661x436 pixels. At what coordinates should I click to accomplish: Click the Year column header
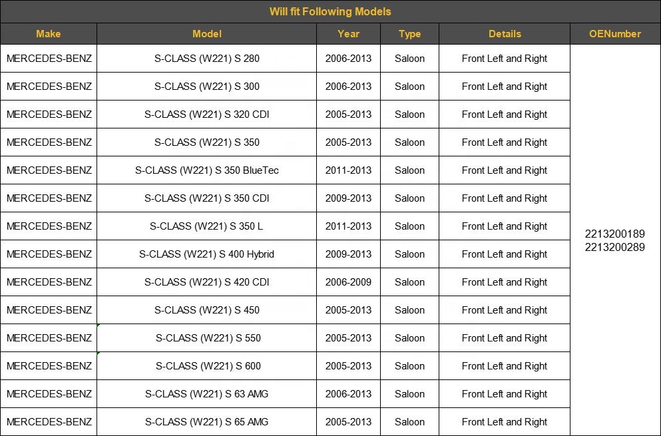pos(348,34)
